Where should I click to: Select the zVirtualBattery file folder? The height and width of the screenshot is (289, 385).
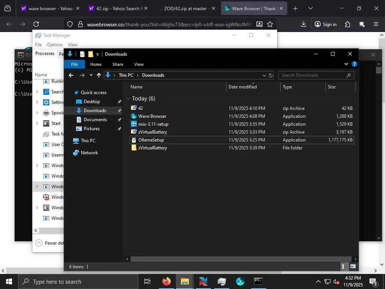tap(242, 148)
